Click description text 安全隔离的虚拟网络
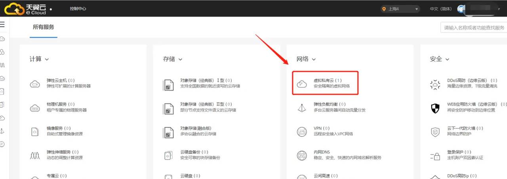Viewport: 507px width, 179px height. tap(332, 86)
